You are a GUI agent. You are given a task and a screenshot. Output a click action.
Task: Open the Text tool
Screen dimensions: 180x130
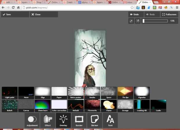(x=110, y=120)
